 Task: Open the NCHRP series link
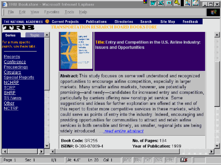click(x=11, y=82)
